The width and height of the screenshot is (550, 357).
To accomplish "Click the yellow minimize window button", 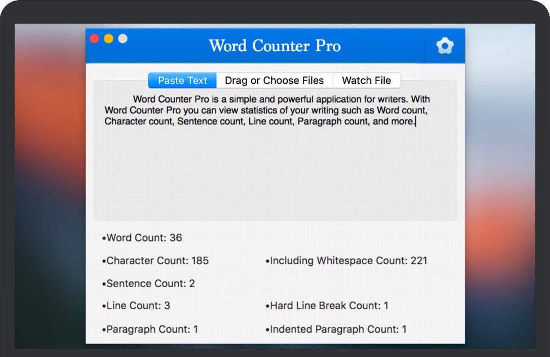I will 108,39.
